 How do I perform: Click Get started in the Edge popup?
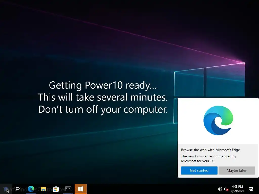point(199,171)
